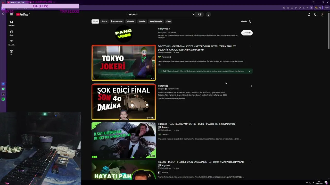Screen dimensions: 330x185
Task: Subscribe with the Abone ol button
Action: coord(247,33)
